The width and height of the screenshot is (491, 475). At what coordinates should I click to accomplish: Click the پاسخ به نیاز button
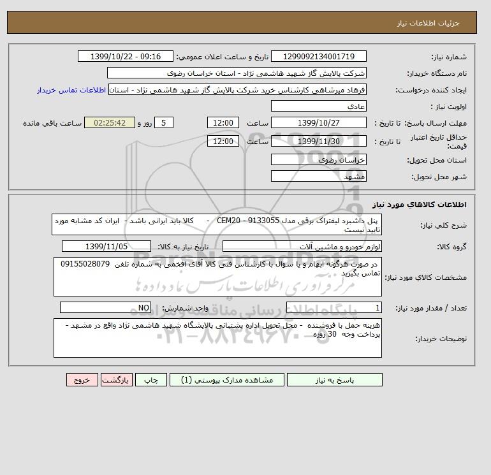pos(334,380)
